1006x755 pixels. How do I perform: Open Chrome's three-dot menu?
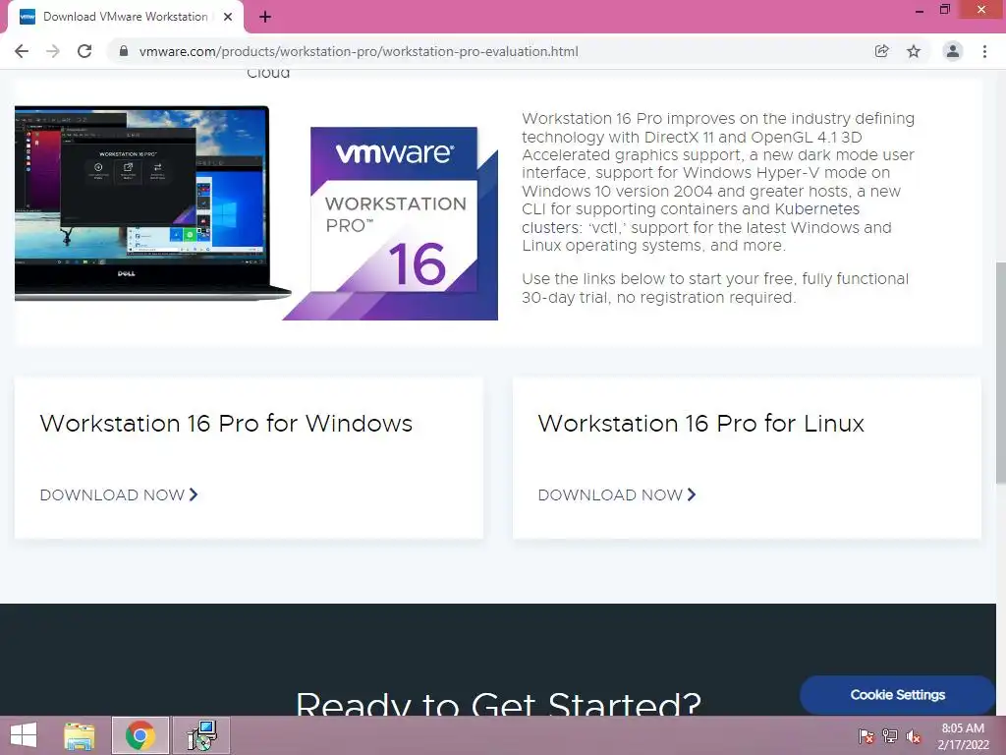pyautogui.click(x=984, y=51)
